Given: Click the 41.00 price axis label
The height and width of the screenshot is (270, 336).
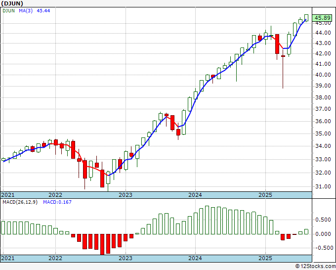Looking at the screenshot, I should point(323,64).
